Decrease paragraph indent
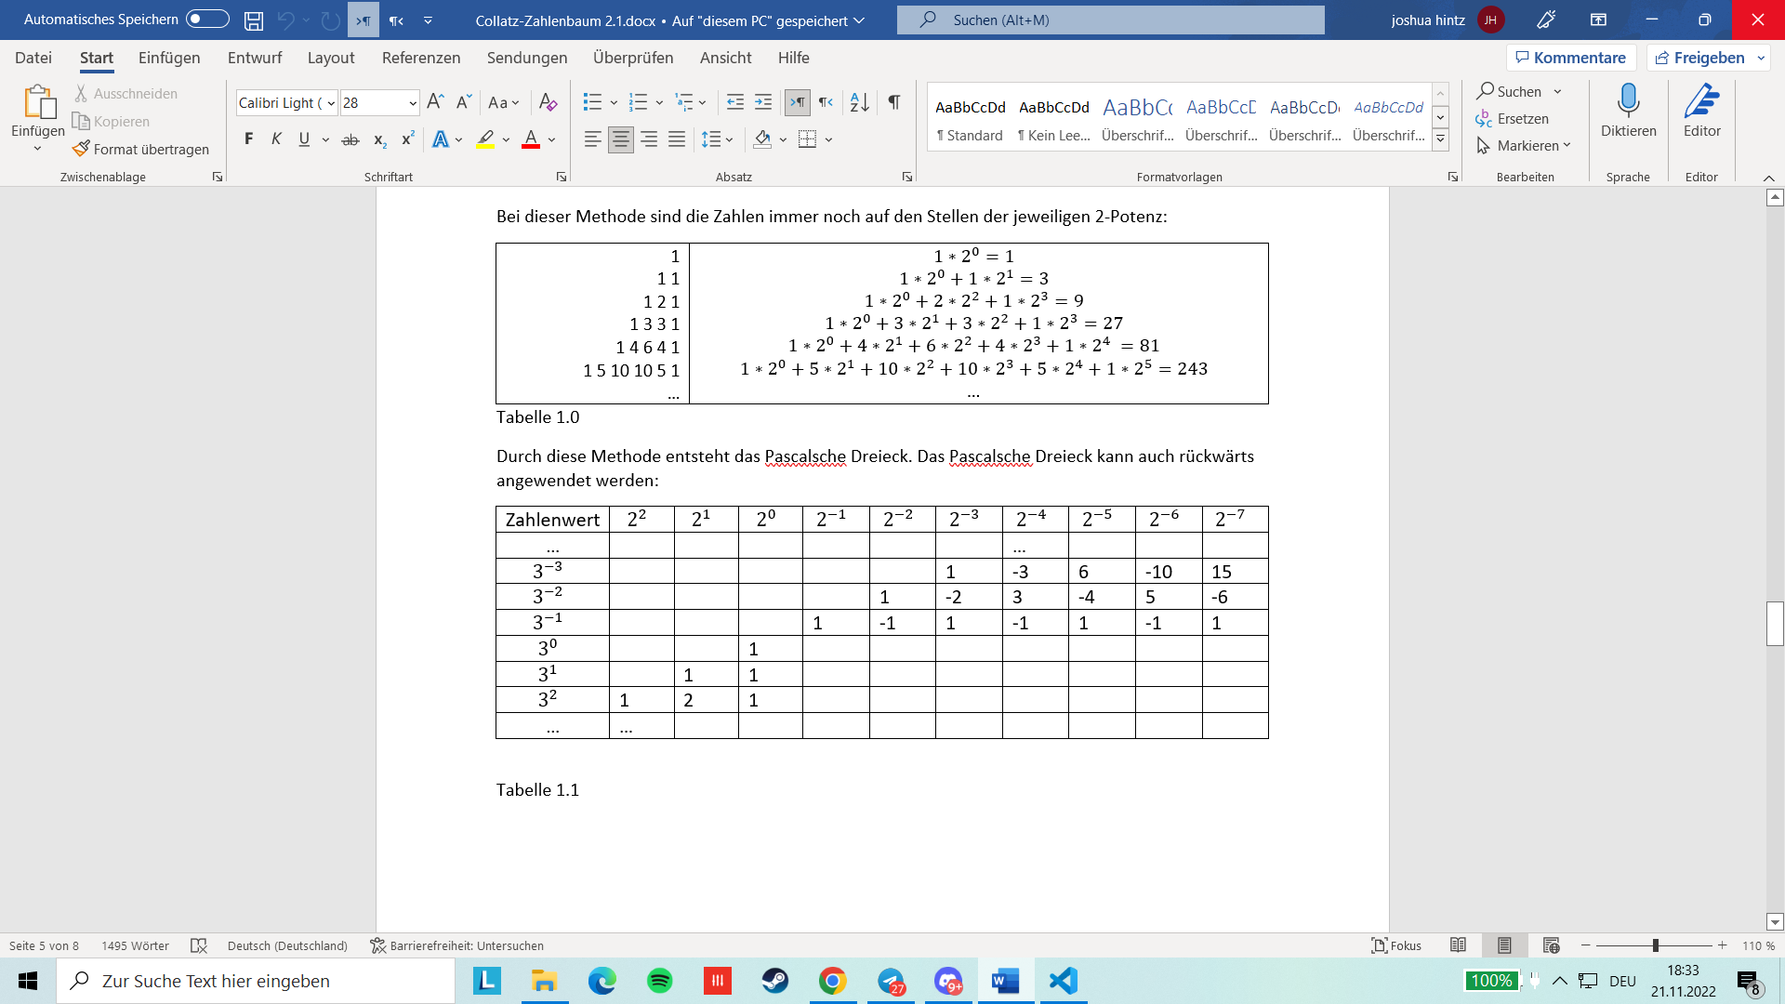 pos(734,102)
